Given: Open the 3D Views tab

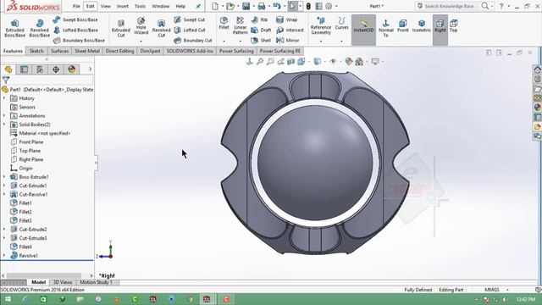Looking at the screenshot, I should tap(63, 282).
